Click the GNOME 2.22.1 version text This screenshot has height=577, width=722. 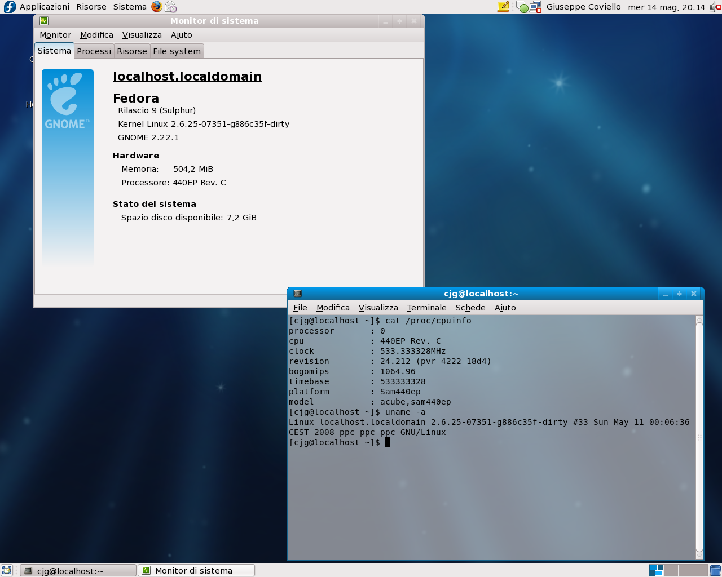click(x=148, y=137)
